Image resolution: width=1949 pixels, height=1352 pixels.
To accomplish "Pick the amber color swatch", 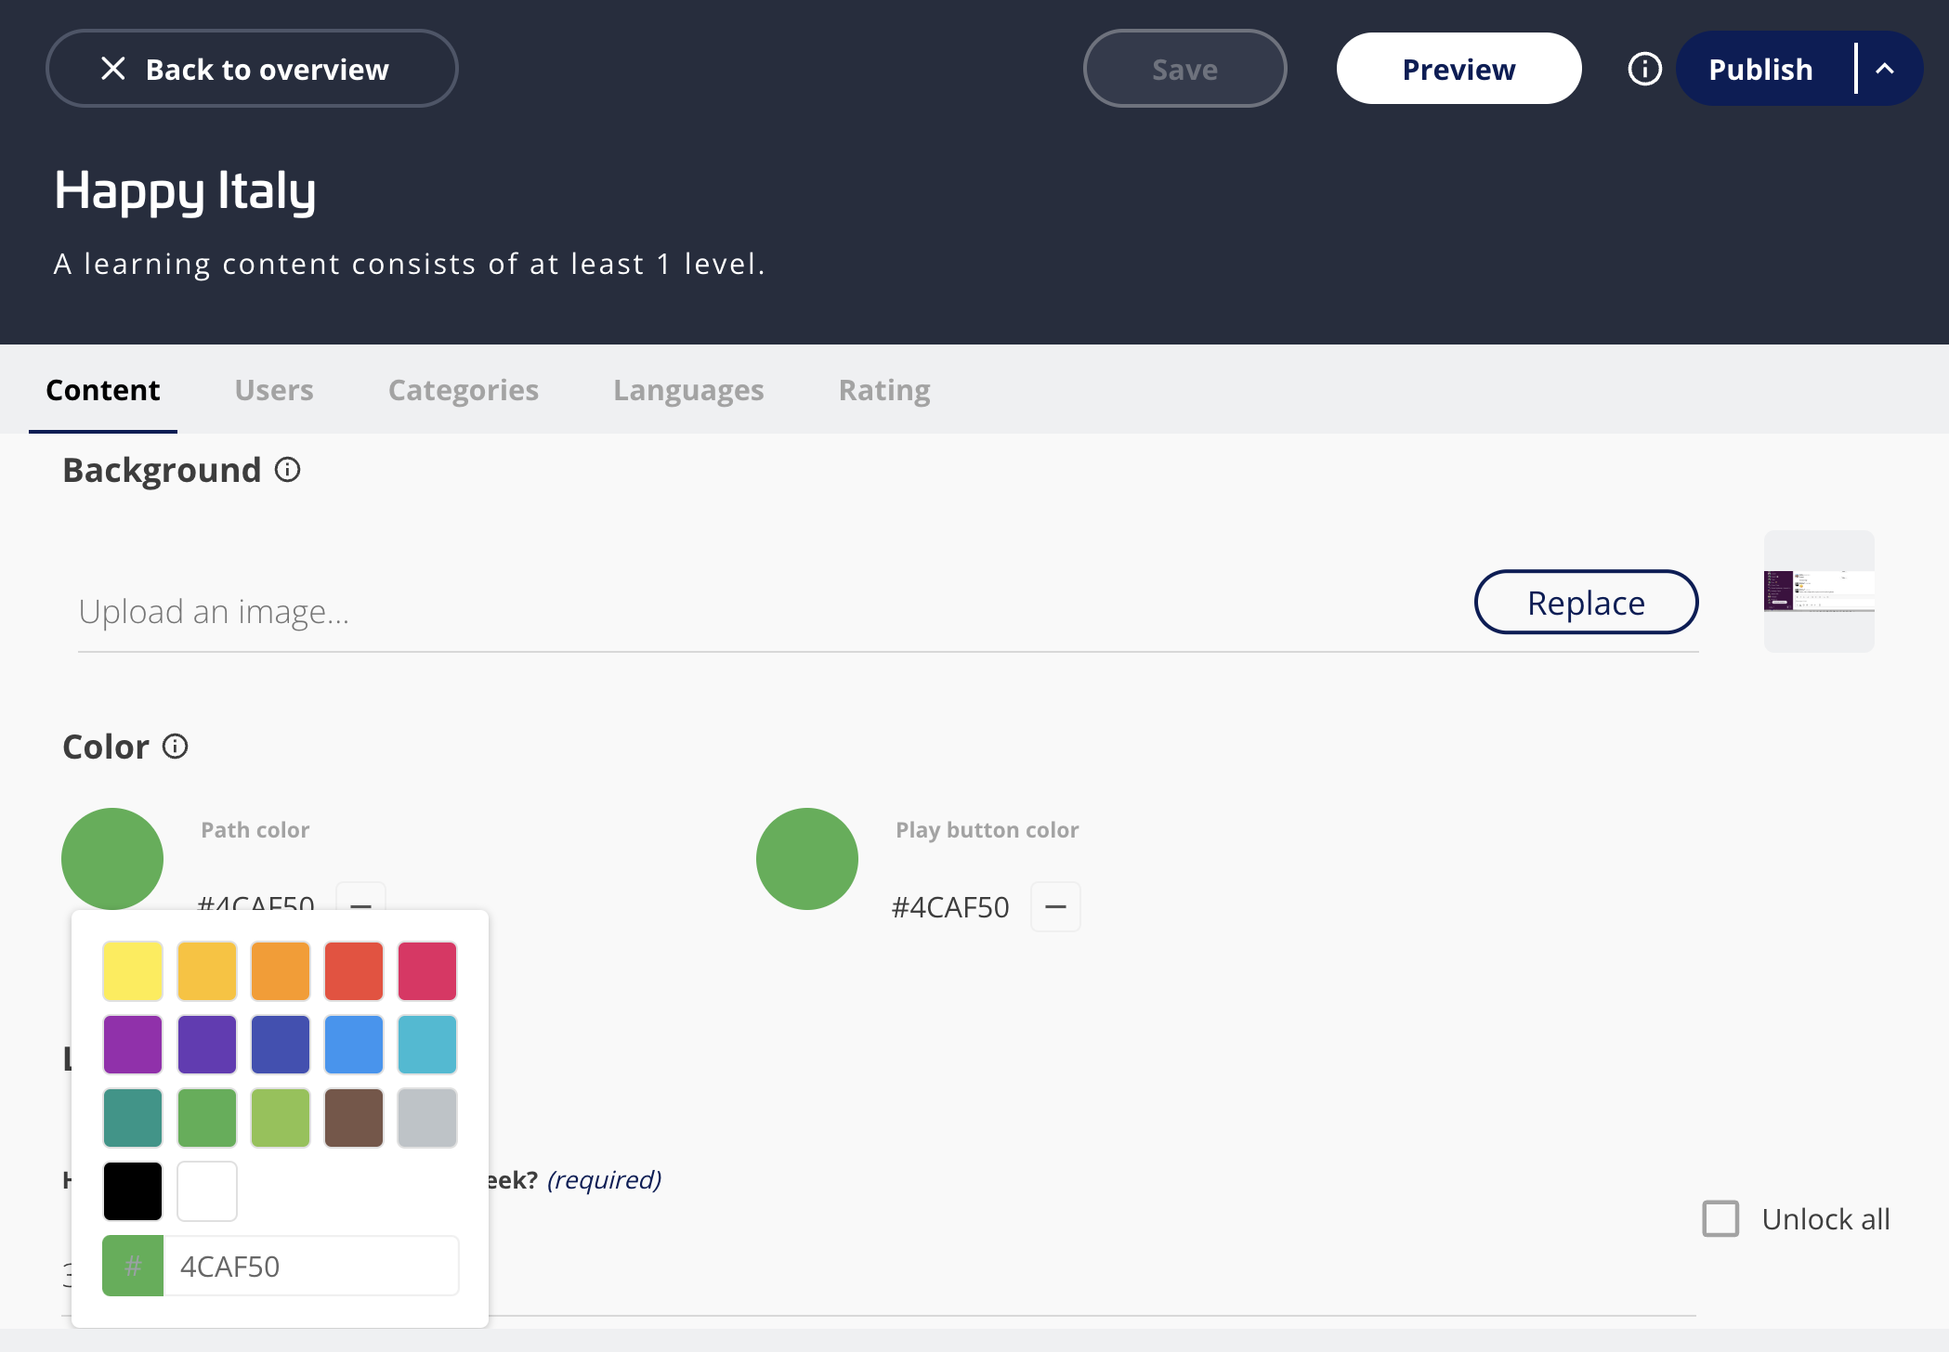I will click(x=206, y=971).
